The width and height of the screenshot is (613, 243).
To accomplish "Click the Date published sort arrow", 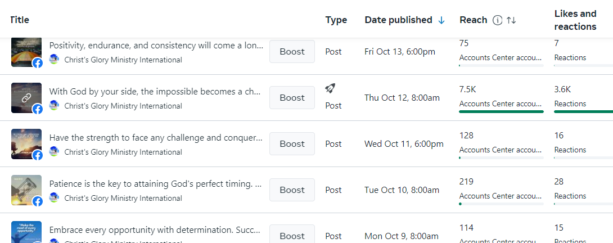I will [x=441, y=20].
